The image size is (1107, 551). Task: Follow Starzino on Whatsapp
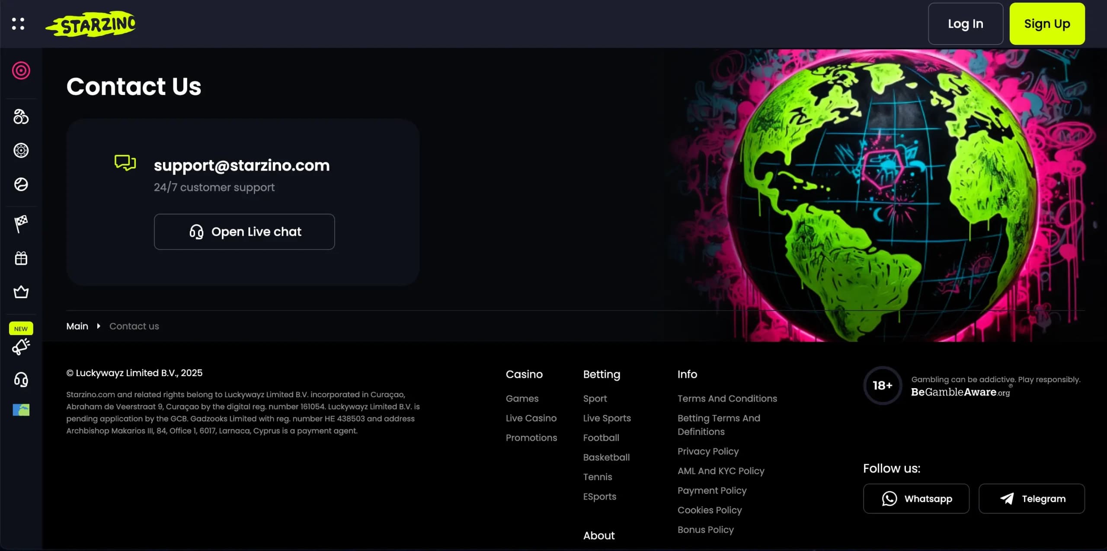(916, 498)
